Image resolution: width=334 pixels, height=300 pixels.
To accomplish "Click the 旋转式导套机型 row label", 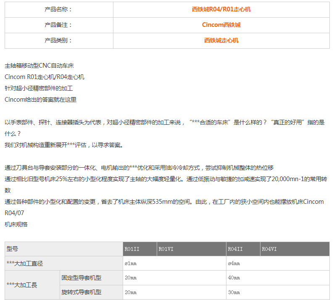I will (x=82, y=292).
